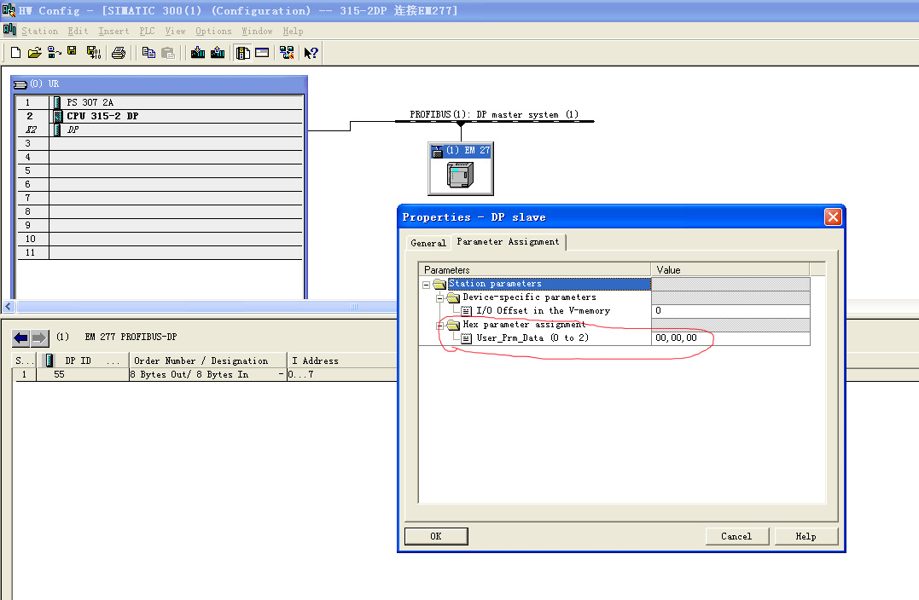Select I/O Offset in the V-memory

(543, 311)
